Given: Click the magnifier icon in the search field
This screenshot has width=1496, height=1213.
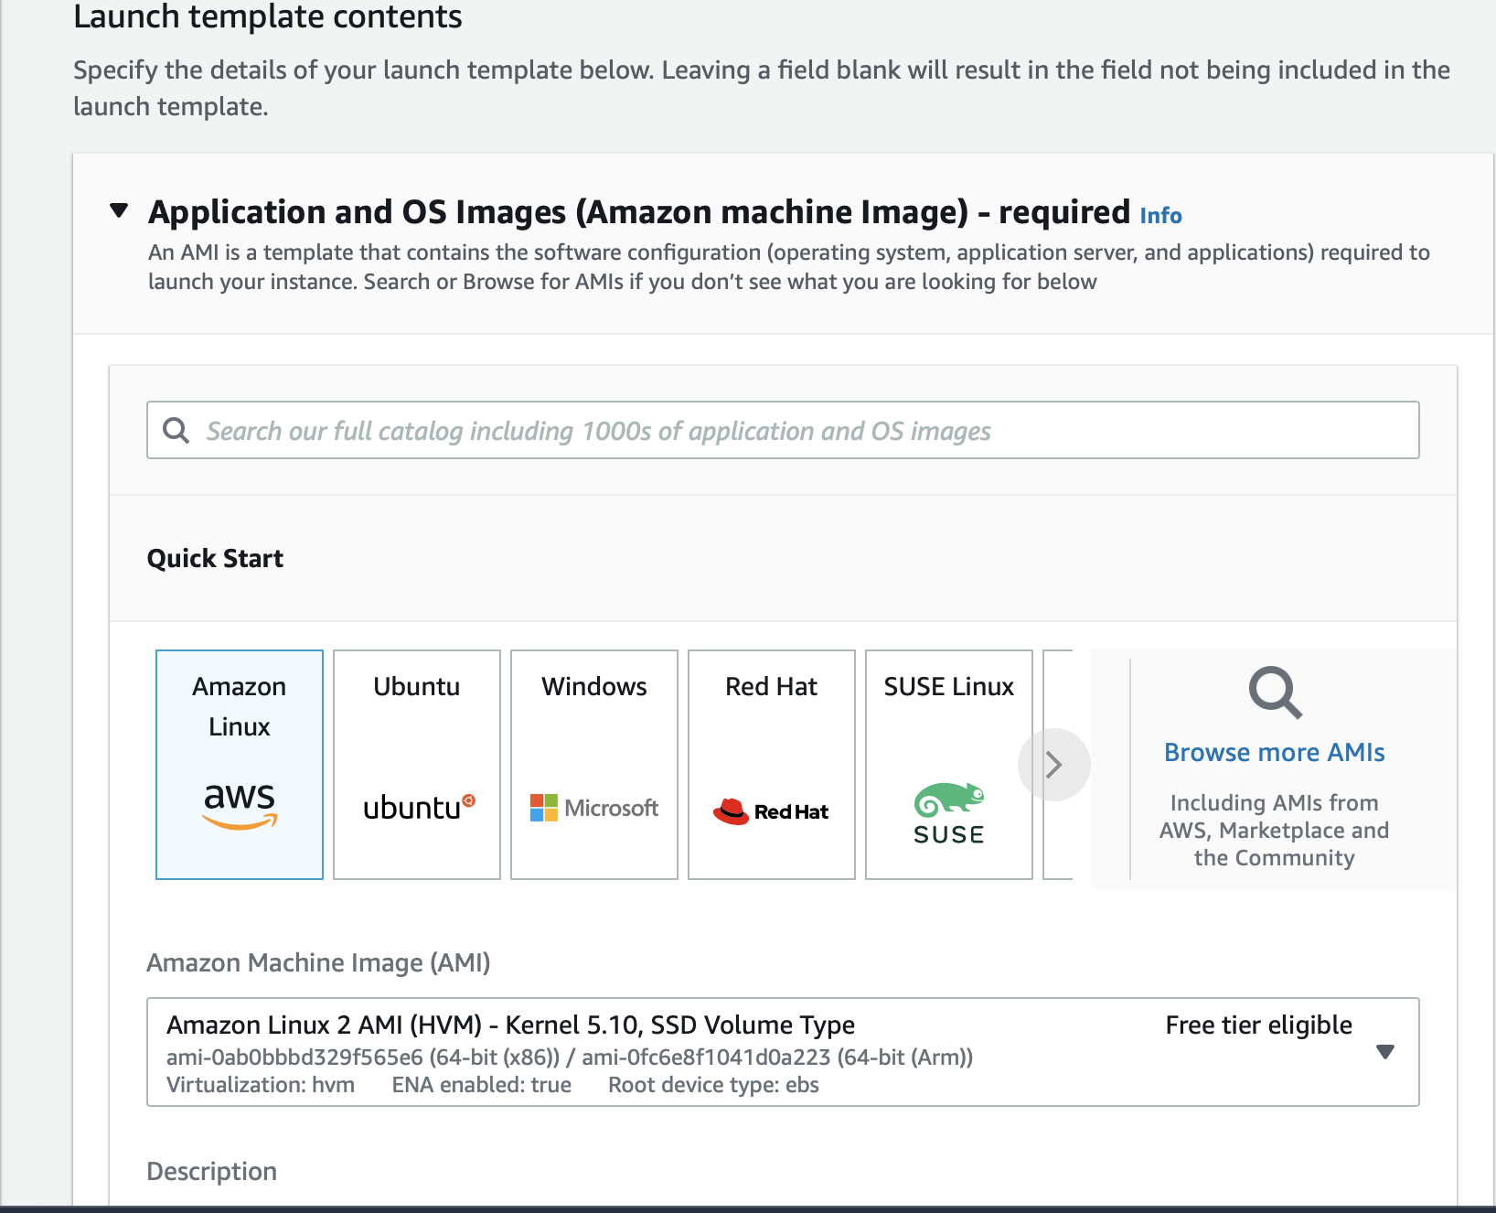Looking at the screenshot, I should [176, 430].
